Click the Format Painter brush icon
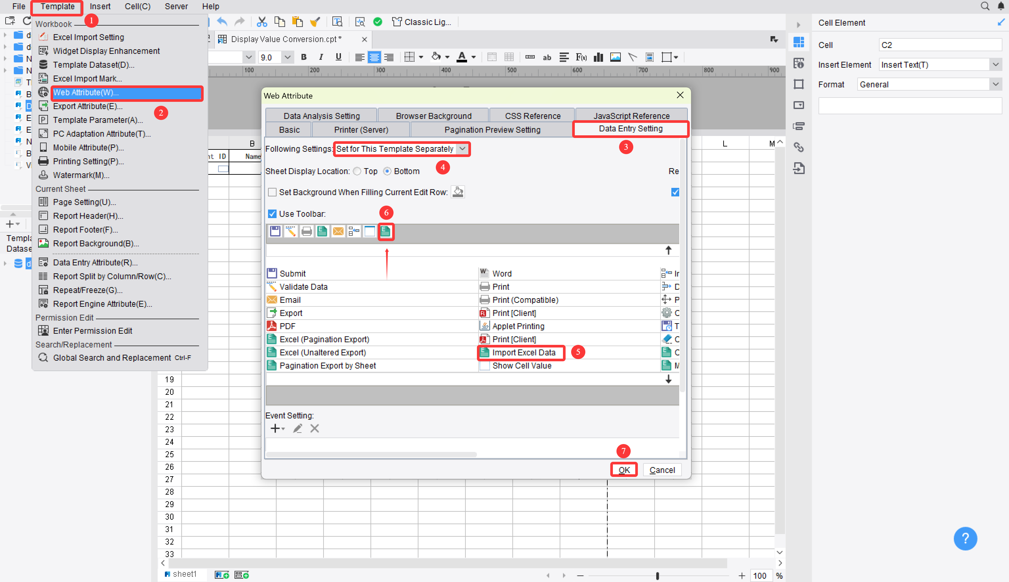Screen dimensions: 1009x582 click(x=315, y=22)
